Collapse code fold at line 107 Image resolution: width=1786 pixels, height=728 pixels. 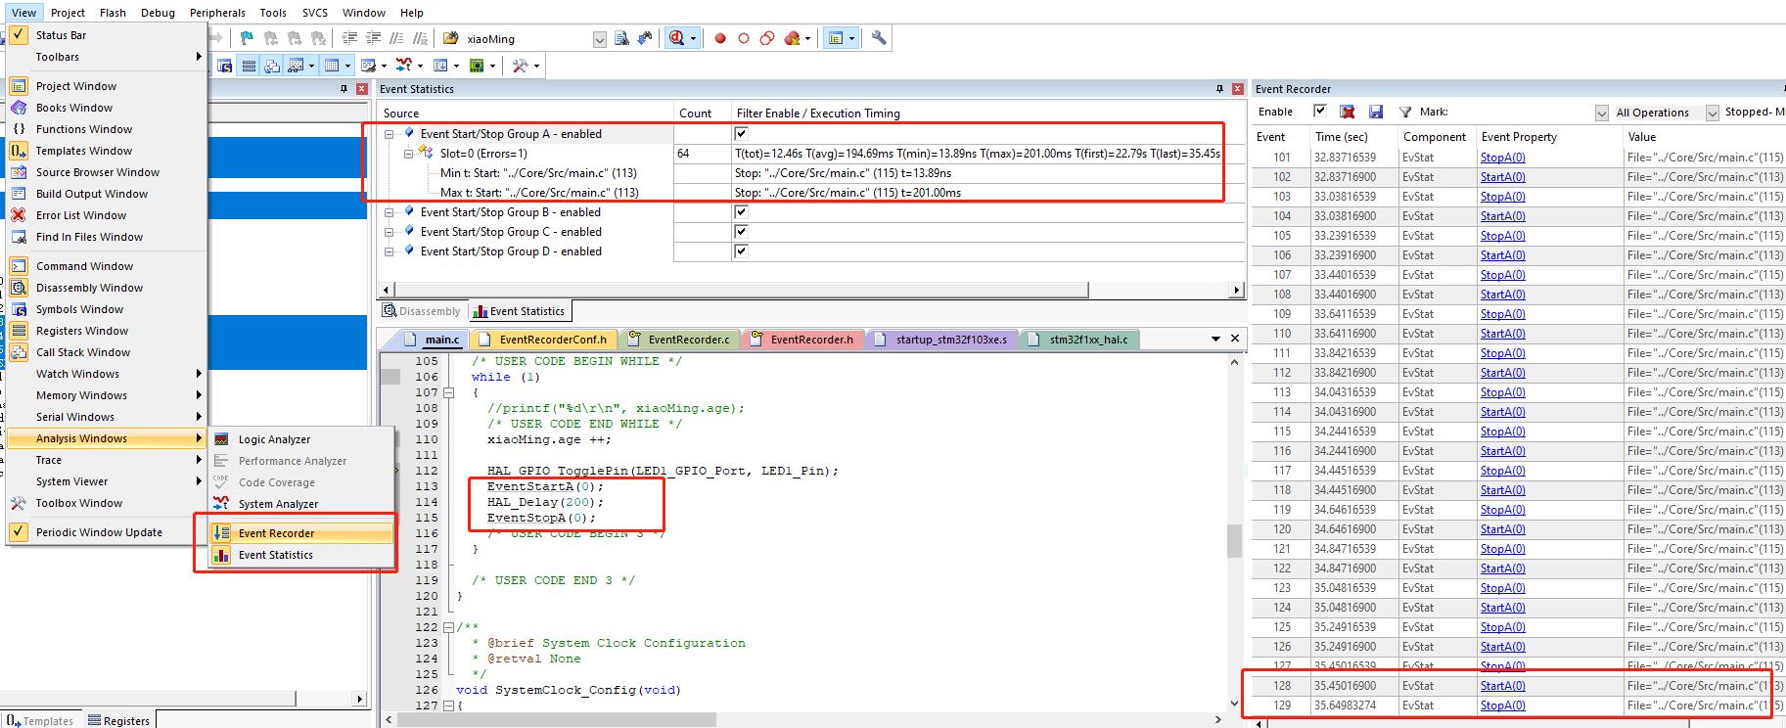click(x=449, y=392)
